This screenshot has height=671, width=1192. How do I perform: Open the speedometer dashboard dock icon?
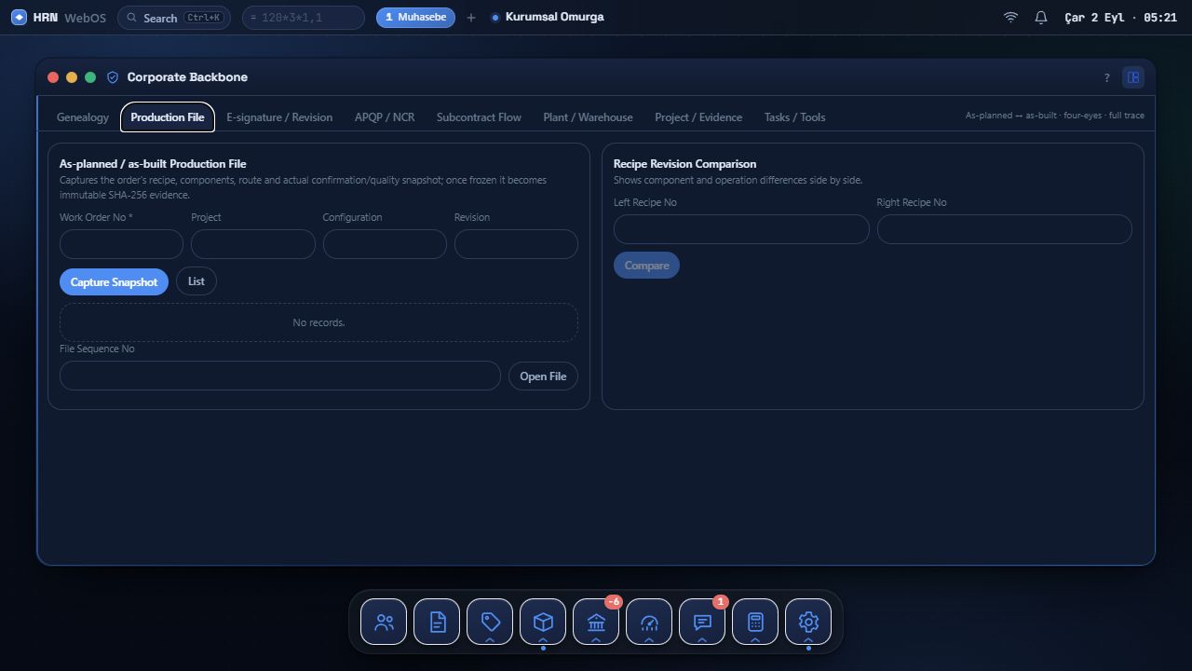tap(649, 622)
